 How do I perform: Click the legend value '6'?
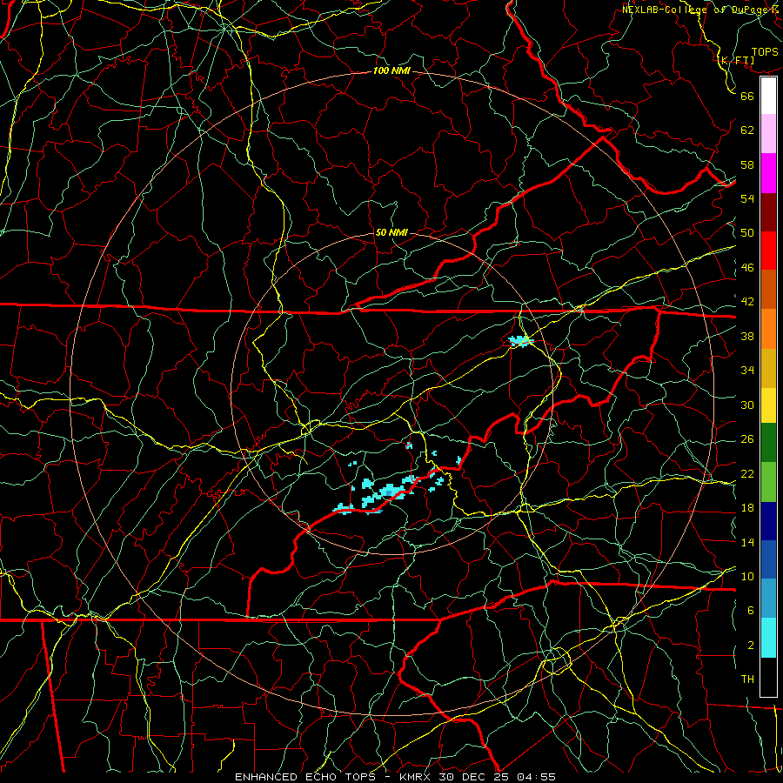[751, 611]
